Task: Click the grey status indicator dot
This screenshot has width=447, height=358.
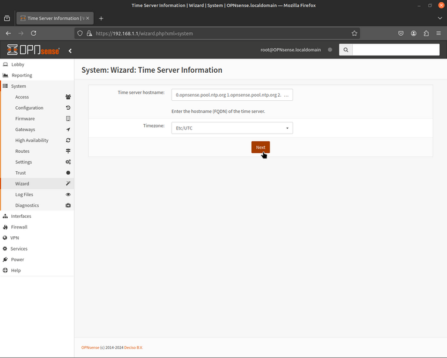Action: [330, 50]
